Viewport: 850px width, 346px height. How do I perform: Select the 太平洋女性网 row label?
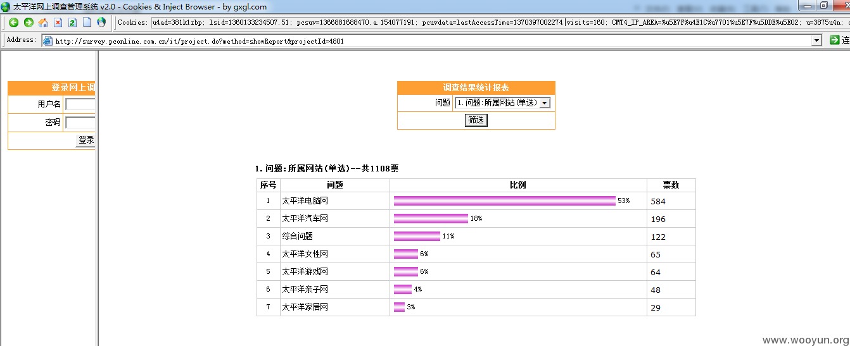[x=305, y=254]
